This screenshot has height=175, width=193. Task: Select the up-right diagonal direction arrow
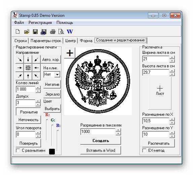(x=20, y=76)
